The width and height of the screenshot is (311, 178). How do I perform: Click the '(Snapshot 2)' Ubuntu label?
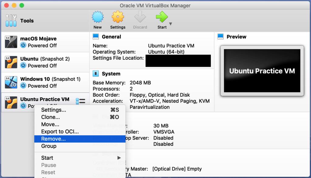pos(55,59)
